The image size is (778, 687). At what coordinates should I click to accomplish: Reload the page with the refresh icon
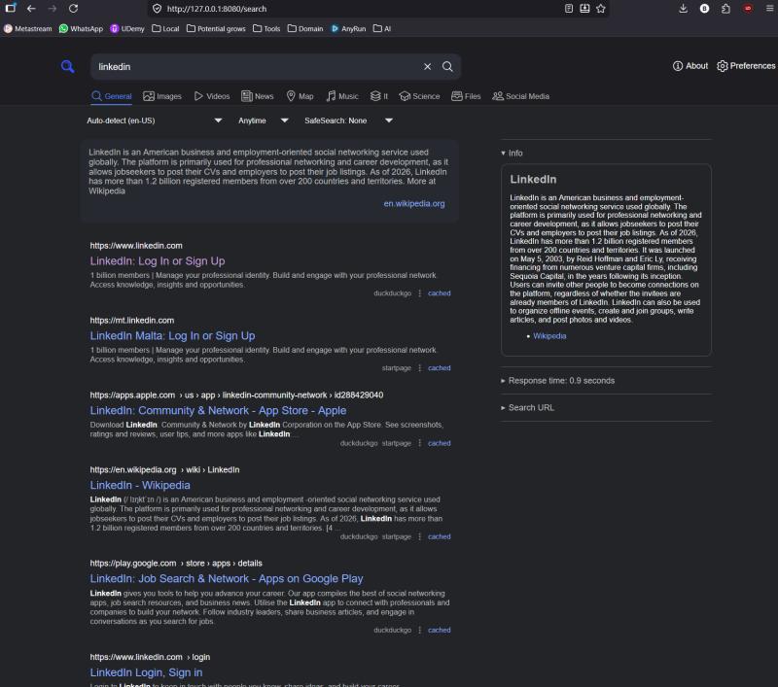[74, 9]
